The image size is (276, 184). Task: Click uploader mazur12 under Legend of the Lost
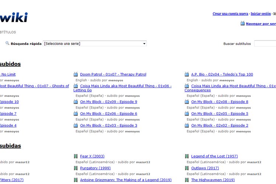click(x=254, y=162)
